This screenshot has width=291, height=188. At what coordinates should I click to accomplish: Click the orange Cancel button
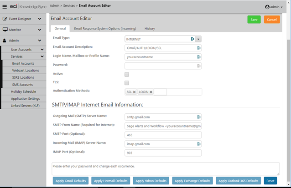272,20
